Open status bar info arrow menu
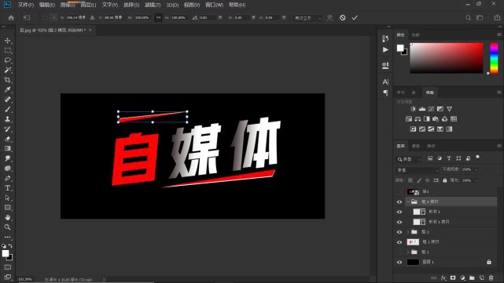504x283 pixels. (104, 280)
